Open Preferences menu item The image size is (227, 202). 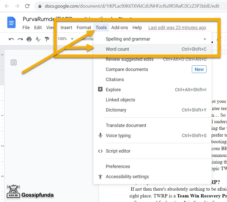coord(153,166)
